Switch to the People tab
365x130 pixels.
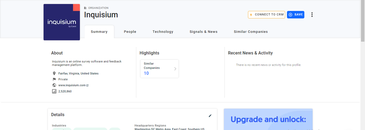click(130, 32)
